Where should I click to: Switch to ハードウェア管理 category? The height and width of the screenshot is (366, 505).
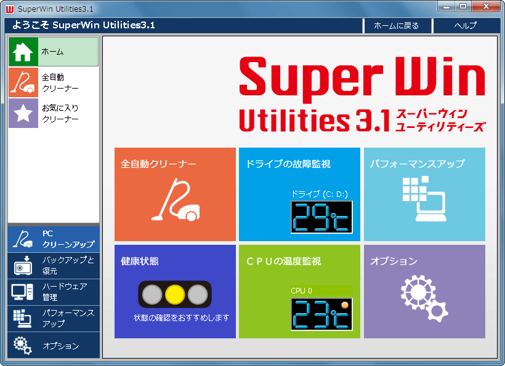[x=54, y=292]
